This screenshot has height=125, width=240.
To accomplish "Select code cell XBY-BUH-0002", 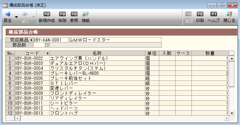I will click(x=32, y=58).
